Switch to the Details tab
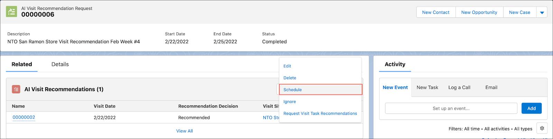This screenshot has height=139, width=553. pyautogui.click(x=60, y=64)
